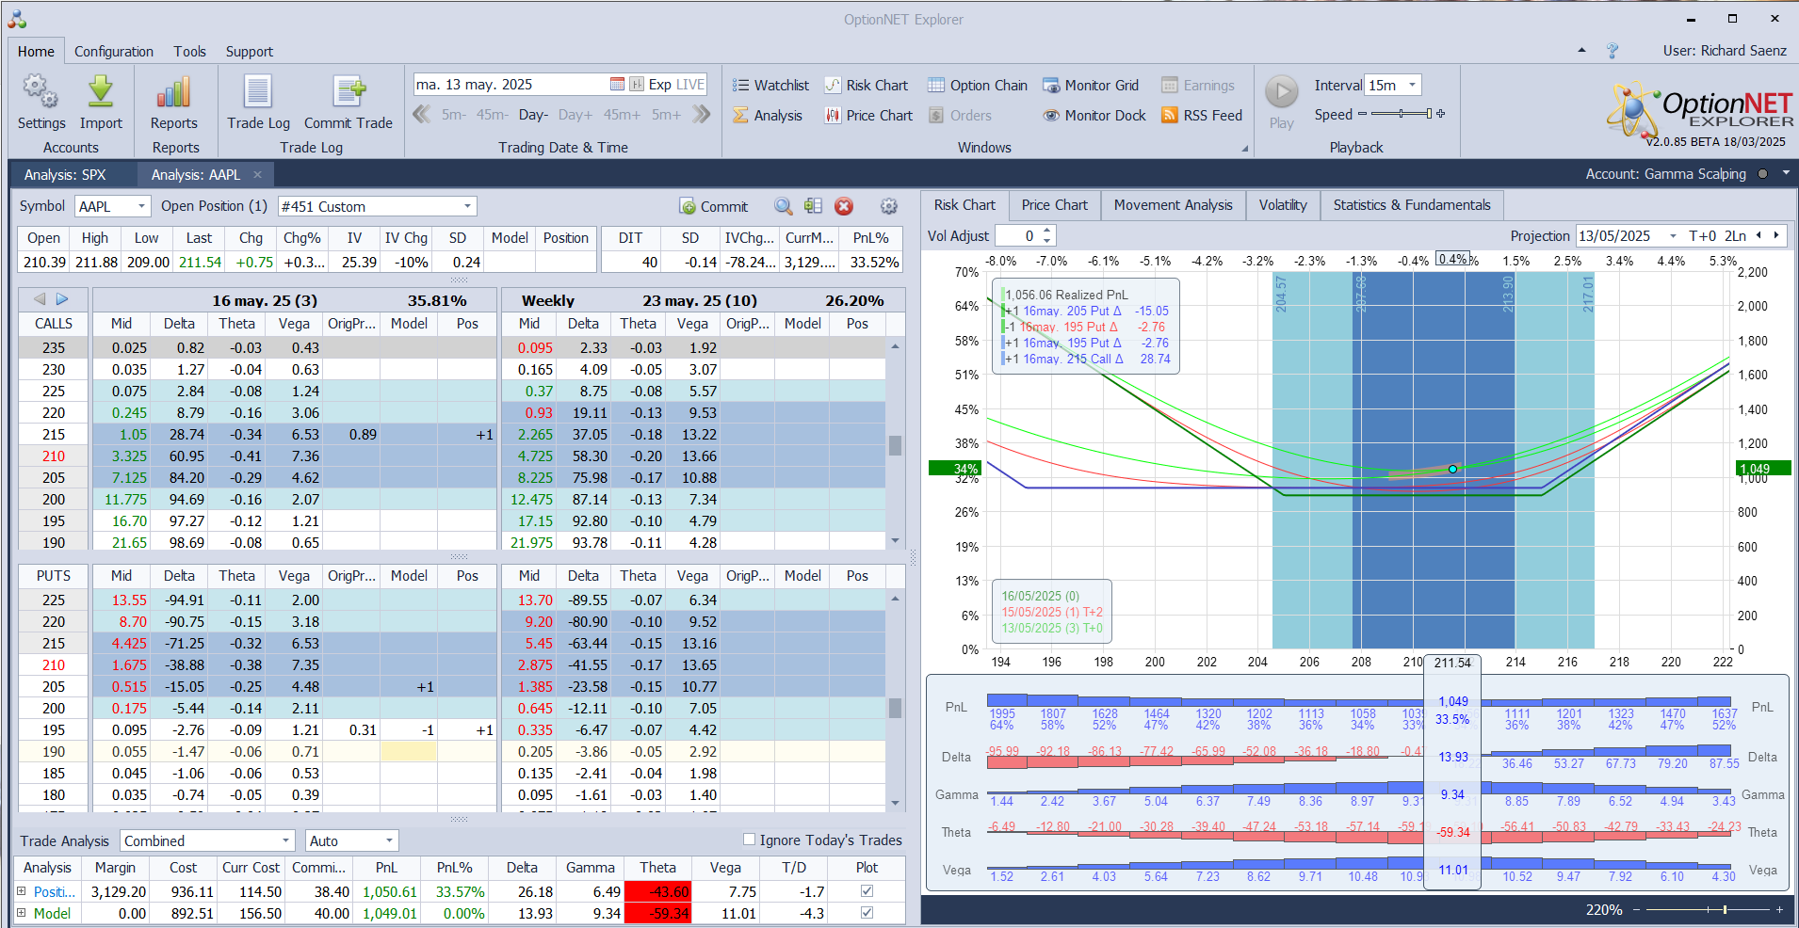Click the Play playback button
The height and width of the screenshot is (928, 1799).
[x=1281, y=92]
